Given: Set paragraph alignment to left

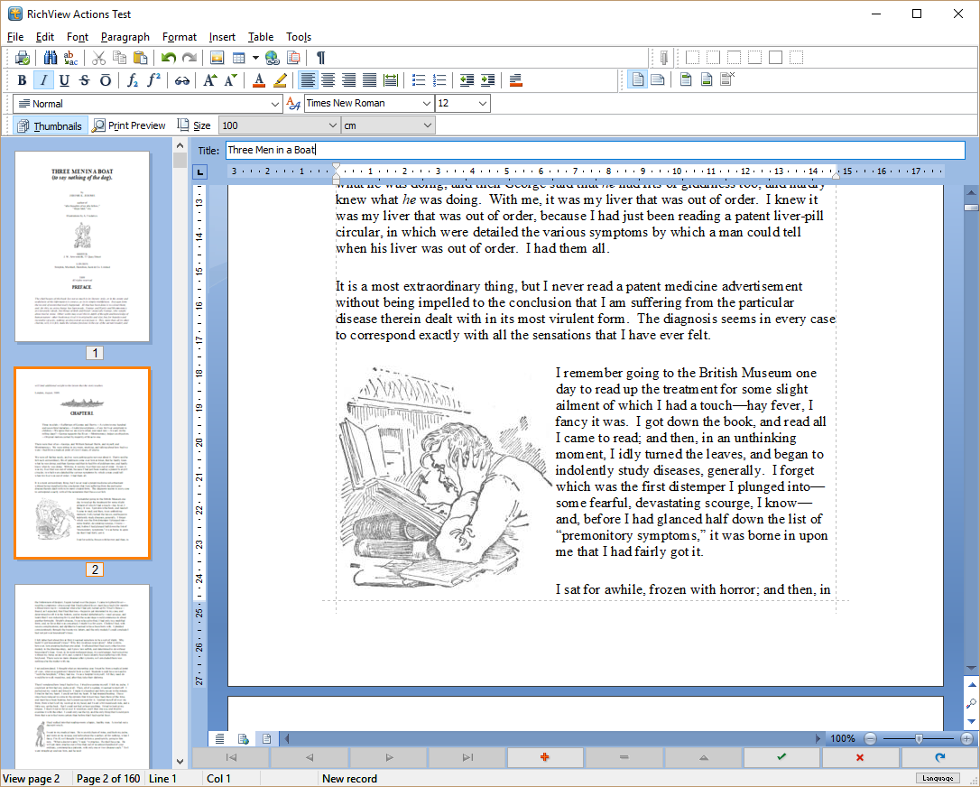Looking at the screenshot, I should click(x=307, y=80).
